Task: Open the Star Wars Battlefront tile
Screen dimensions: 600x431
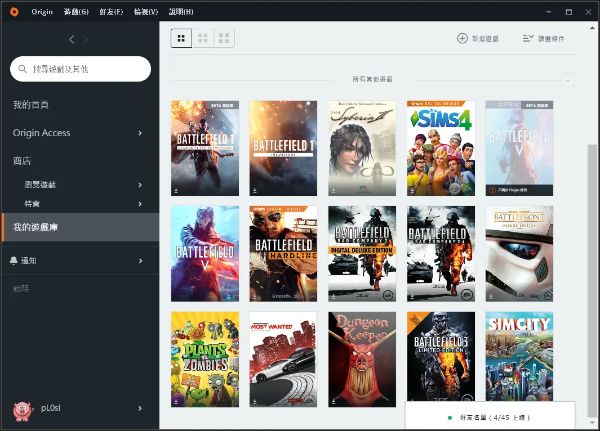Action: pyautogui.click(x=519, y=254)
